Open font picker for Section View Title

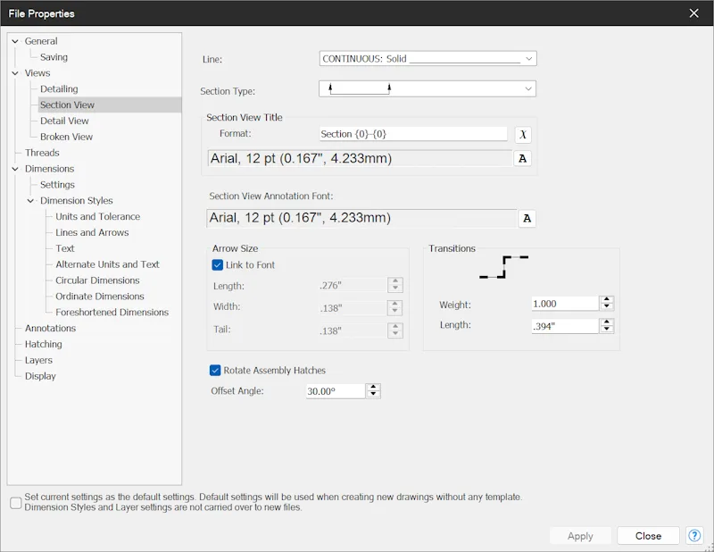tap(523, 159)
